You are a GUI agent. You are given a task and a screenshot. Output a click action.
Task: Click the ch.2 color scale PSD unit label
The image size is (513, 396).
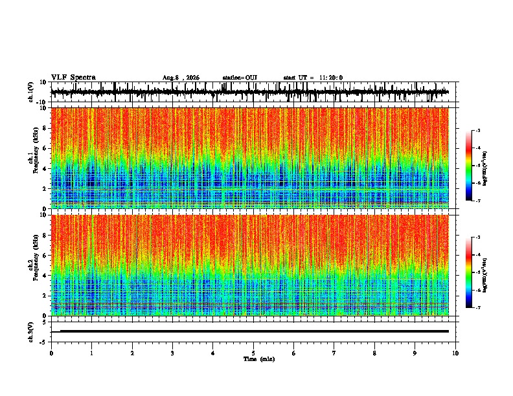tap(485, 275)
